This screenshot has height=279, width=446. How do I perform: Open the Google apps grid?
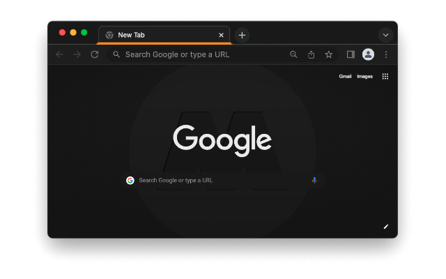pos(385,76)
